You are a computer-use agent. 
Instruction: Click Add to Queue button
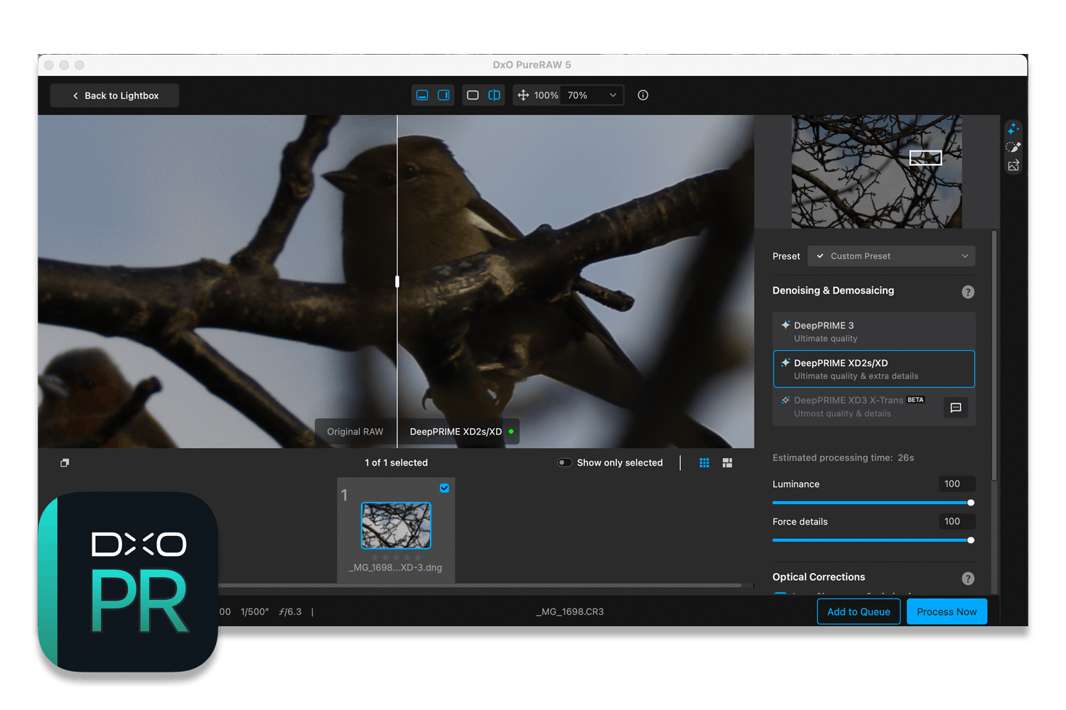[858, 612]
